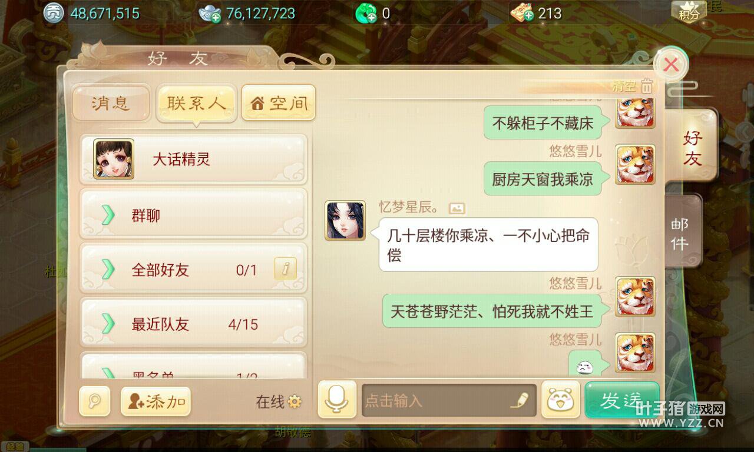Screen dimensions: 754x452
Task: Clear chat history with trash icon
Action: (x=647, y=86)
